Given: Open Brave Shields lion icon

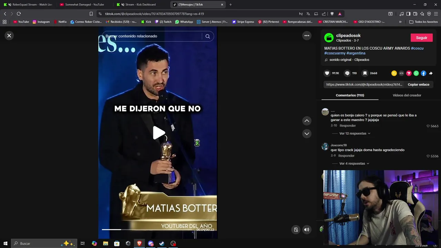Looking at the screenshot, I should (x=332, y=14).
